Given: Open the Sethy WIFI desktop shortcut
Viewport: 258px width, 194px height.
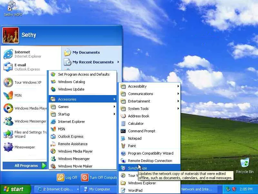Looking at the screenshot, I should click(13, 9).
